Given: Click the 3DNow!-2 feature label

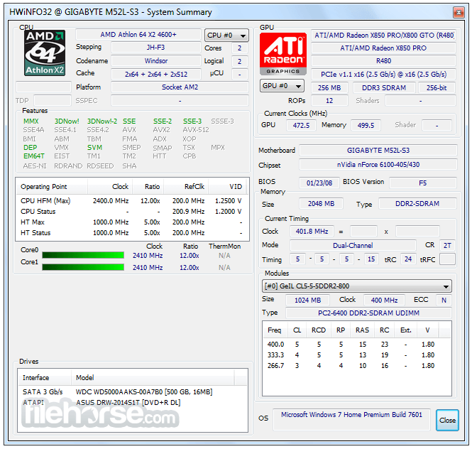Looking at the screenshot, I should tap(101, 121).
